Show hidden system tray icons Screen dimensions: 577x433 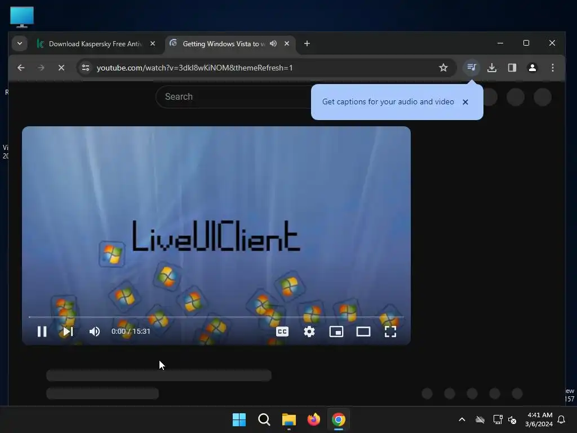[x=462, y=419]
